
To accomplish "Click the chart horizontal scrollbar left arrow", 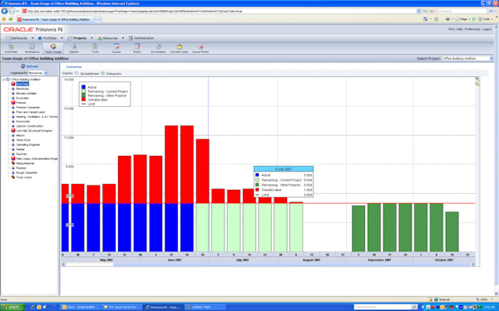I will [x=64, y=265].
